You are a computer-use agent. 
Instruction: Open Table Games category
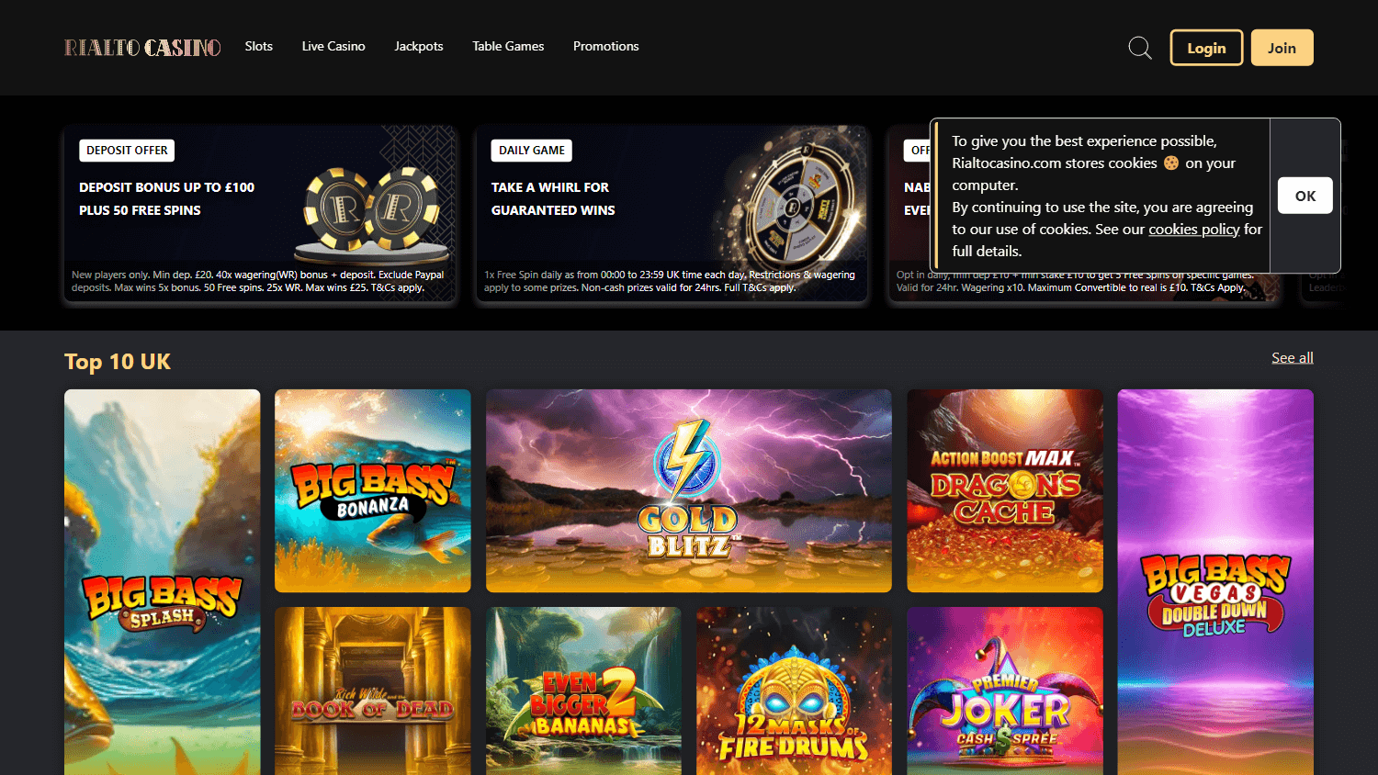(508, 46)
